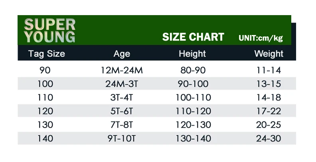Click the 120-130 height cell
316x162 pixels.
[x=193, y=125]
